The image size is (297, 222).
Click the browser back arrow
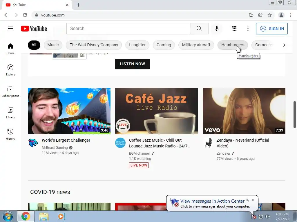[6, 15]
